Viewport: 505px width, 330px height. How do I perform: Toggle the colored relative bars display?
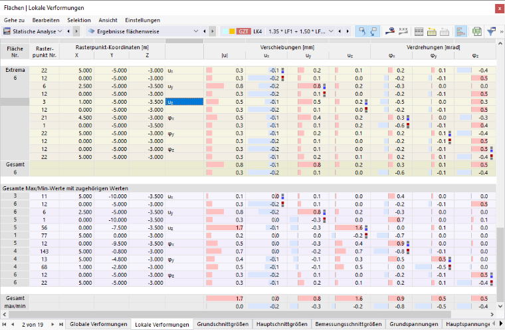coord(461,31)
